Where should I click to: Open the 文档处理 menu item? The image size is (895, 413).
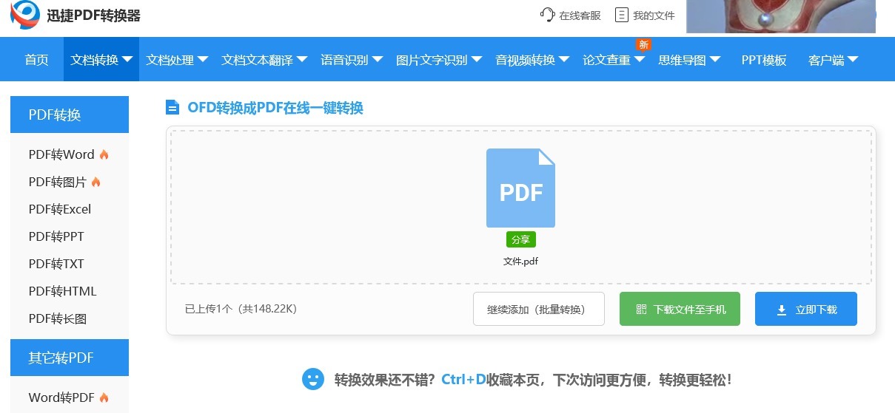pos(170,60)
